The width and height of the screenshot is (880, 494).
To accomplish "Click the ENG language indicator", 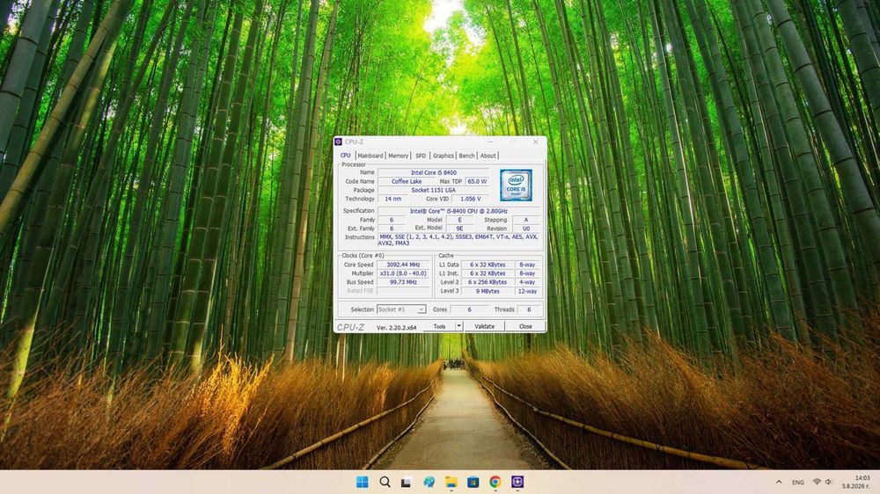I will point(798,483).
